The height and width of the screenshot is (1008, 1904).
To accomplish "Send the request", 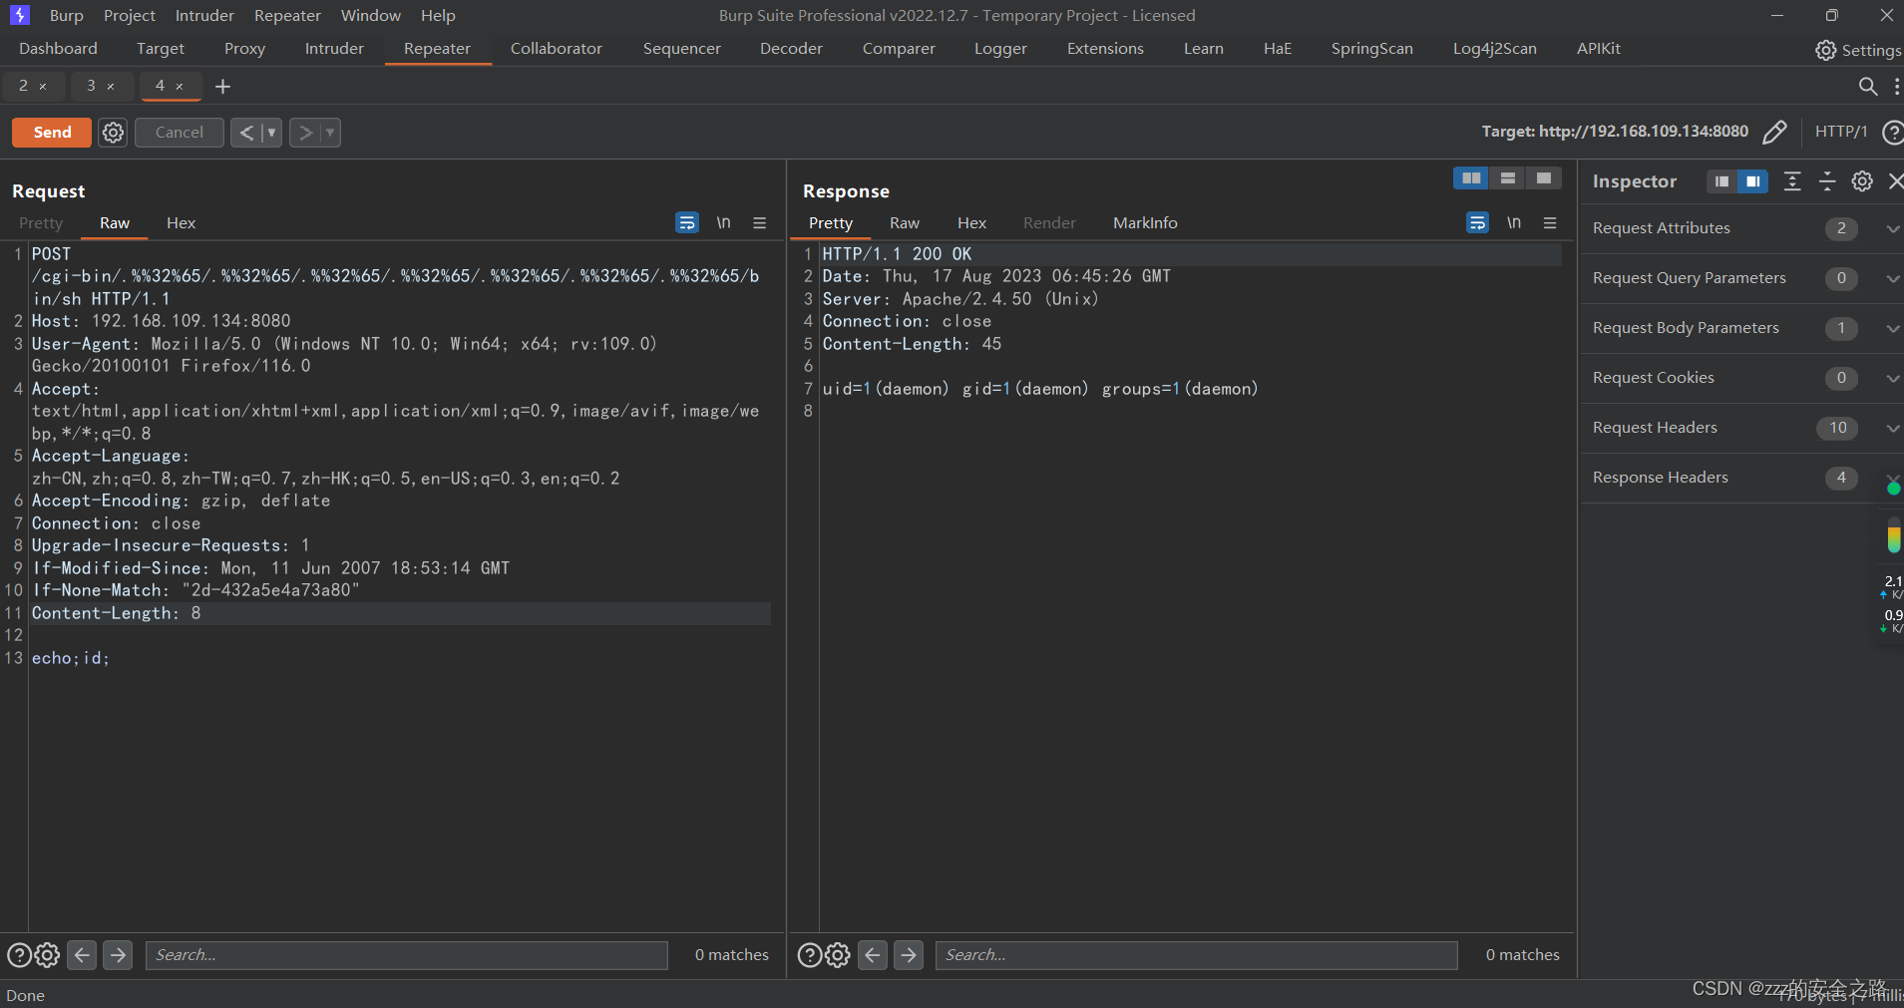I will pyautogui.click(x=52, y=133).
